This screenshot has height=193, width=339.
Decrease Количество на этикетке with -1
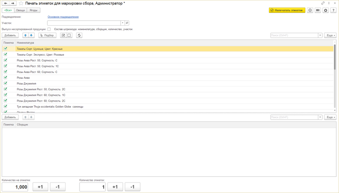tap(58, 187)
